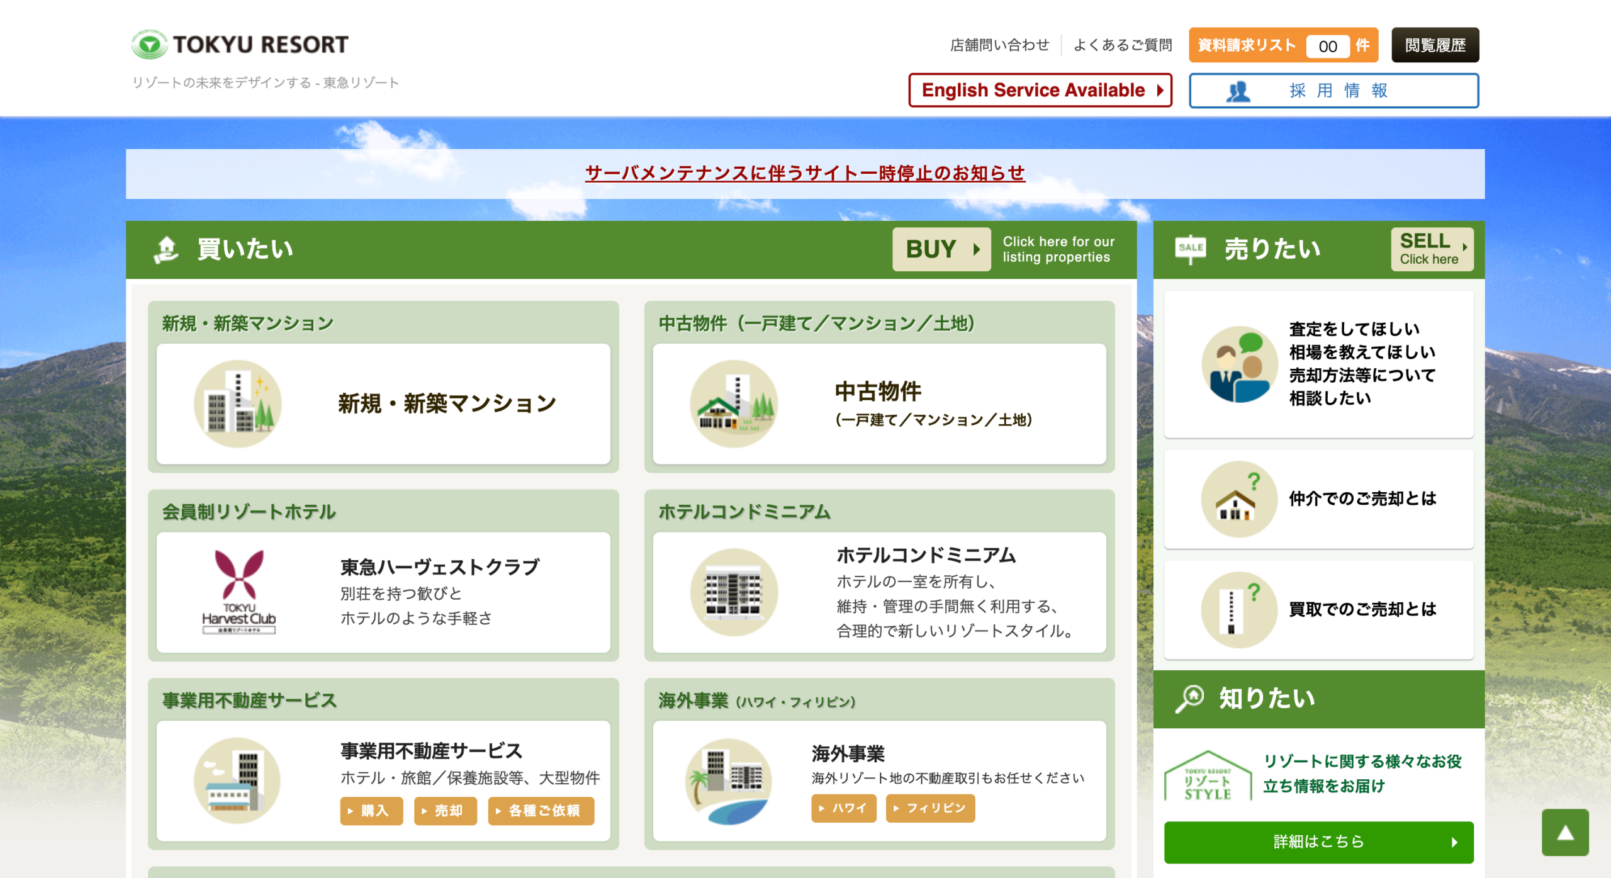Click the Tokyu Harvest Club logo
The width and height of the screenshot is (1611, 878).
tap(239, 592)
